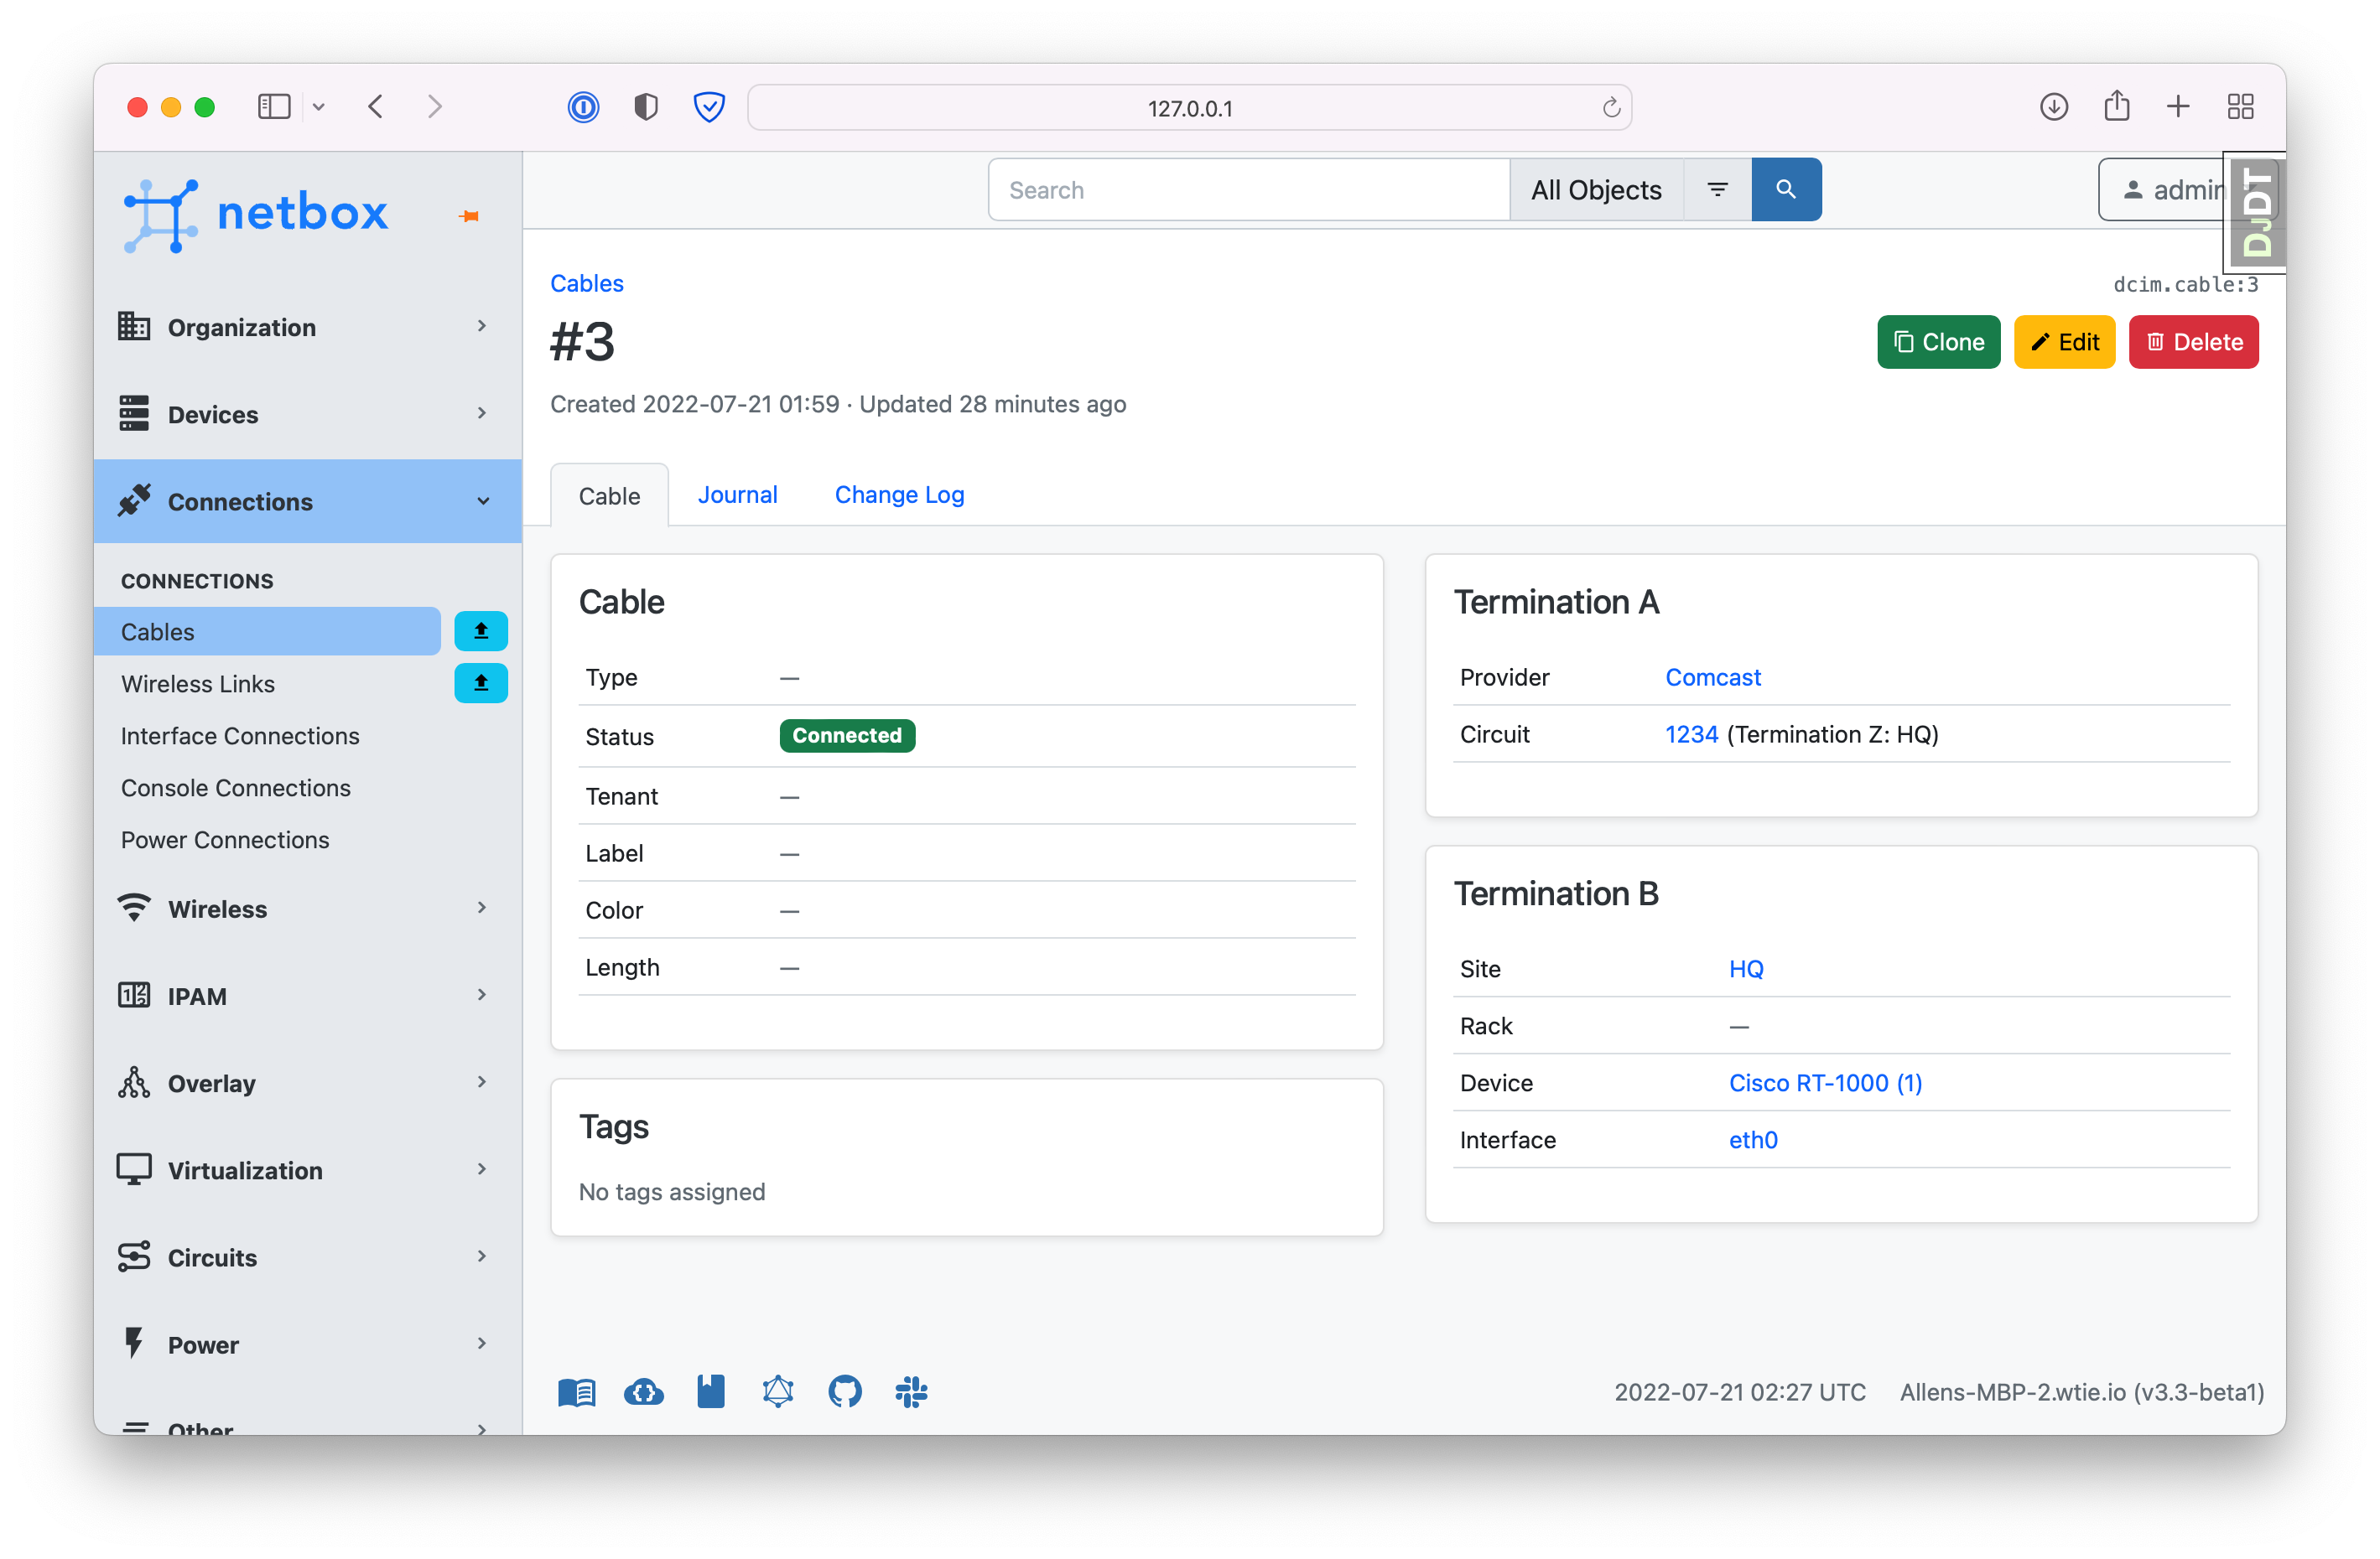
Task: Toggle the browser sidebar panel button
Action: tap(273, 107)
